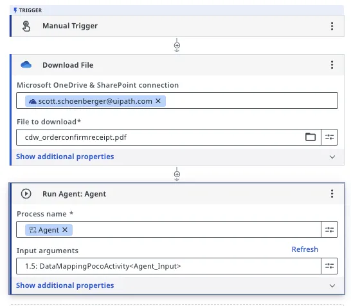
Task: Click the Manual Trigger hand icon
Action: tap(26, 26)
